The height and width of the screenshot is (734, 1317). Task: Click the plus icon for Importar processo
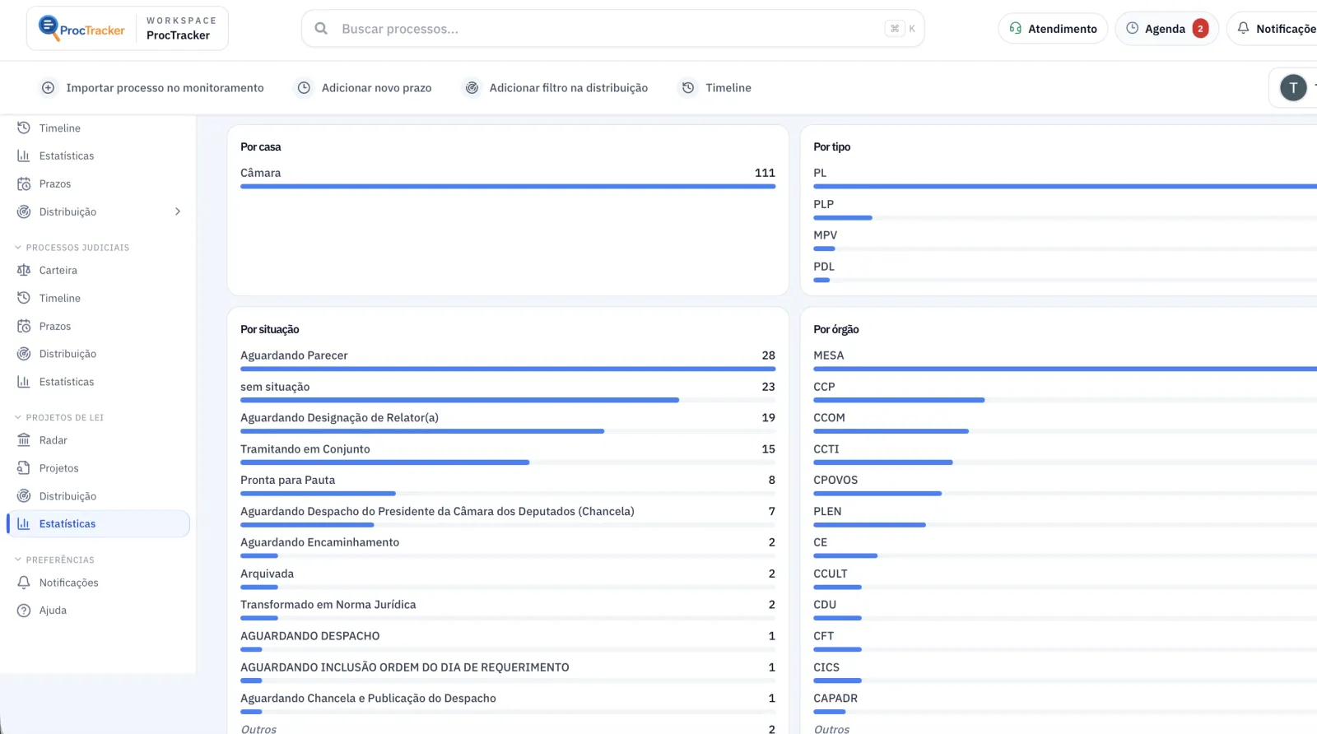click(49, 88)
